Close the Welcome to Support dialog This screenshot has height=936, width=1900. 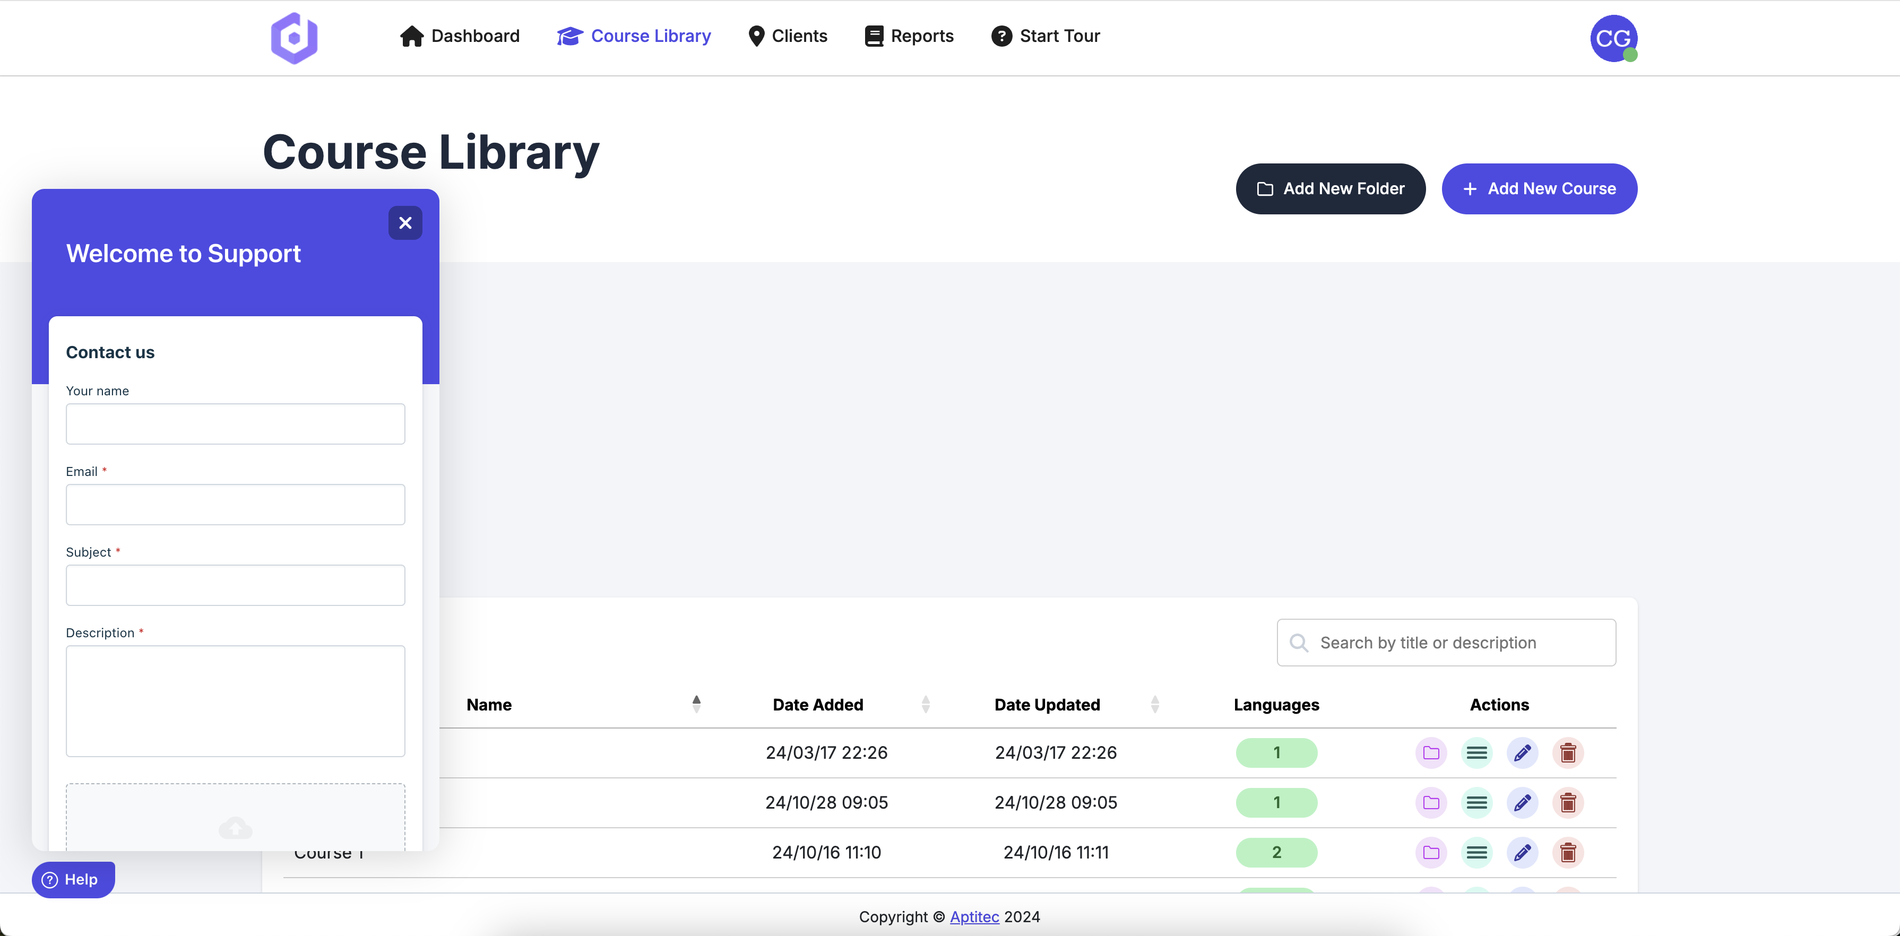click(405, 223)
